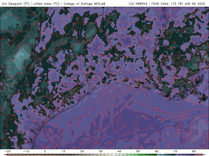Click the "65" dewpoint value on the map
Viewport: 209px width, 156px height.
tap(11, 89)
